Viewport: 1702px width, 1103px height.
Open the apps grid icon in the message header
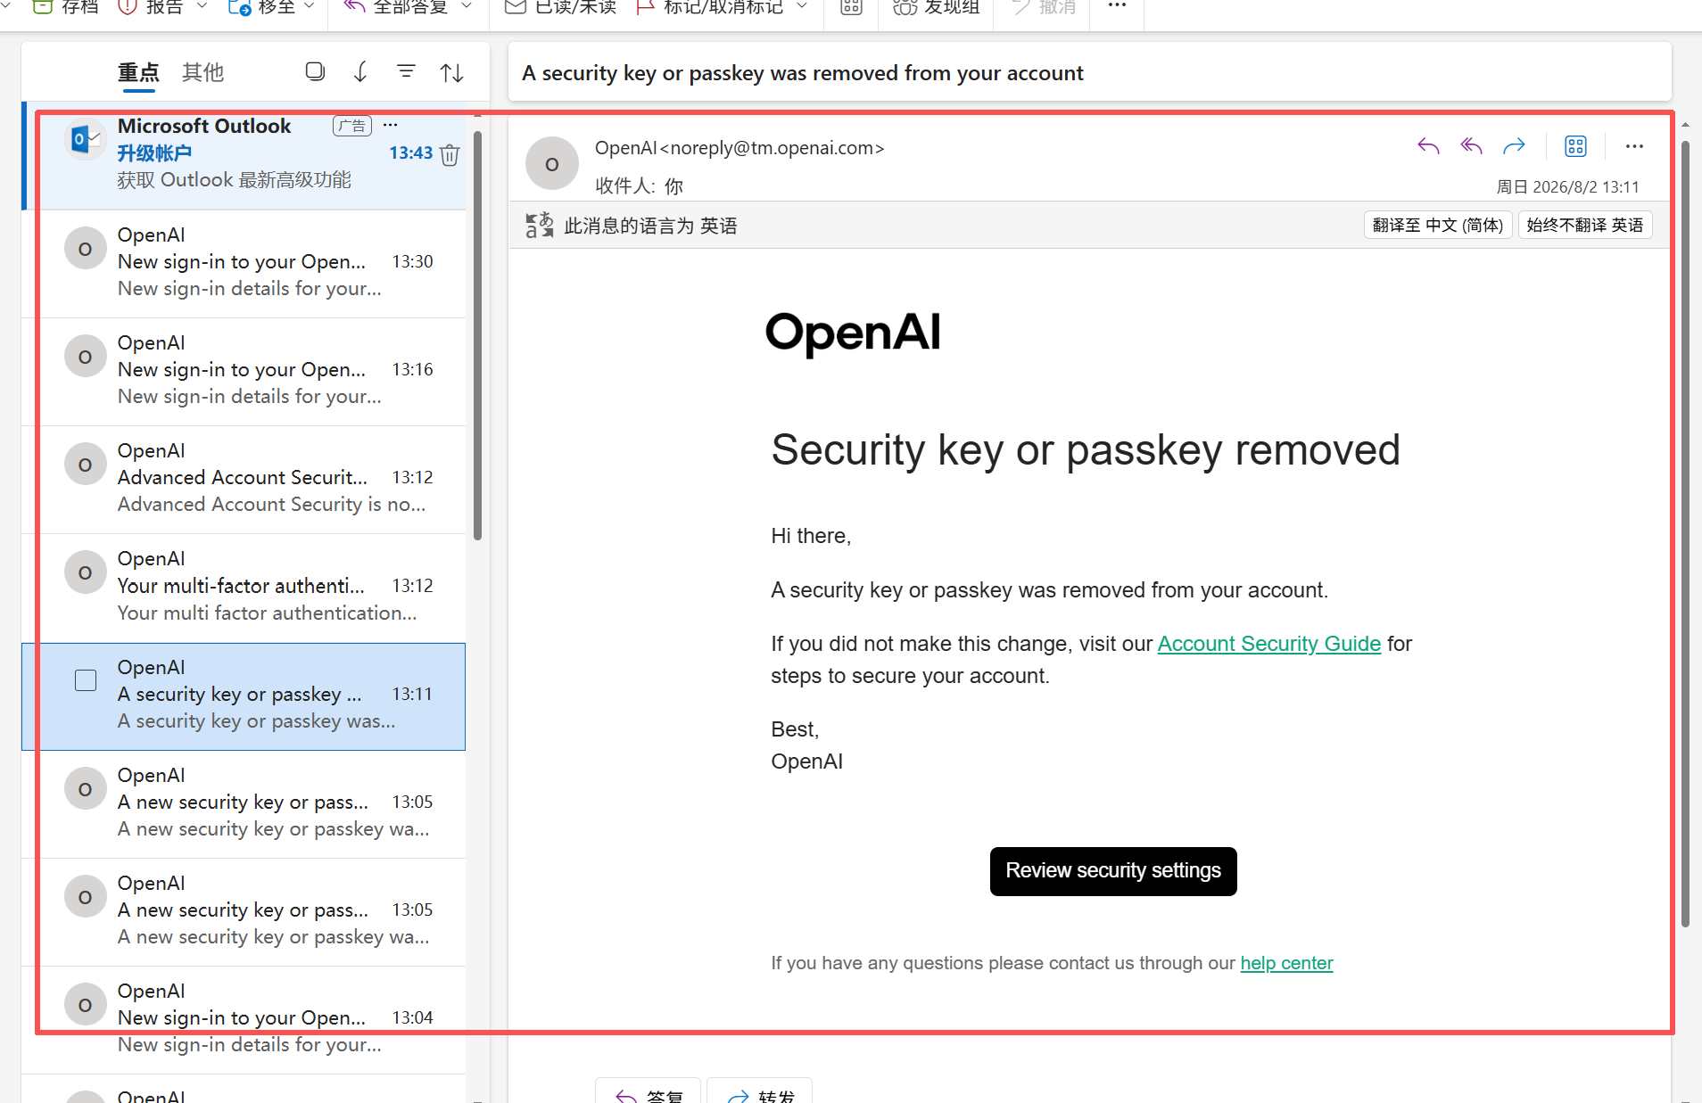point(1575,146)
